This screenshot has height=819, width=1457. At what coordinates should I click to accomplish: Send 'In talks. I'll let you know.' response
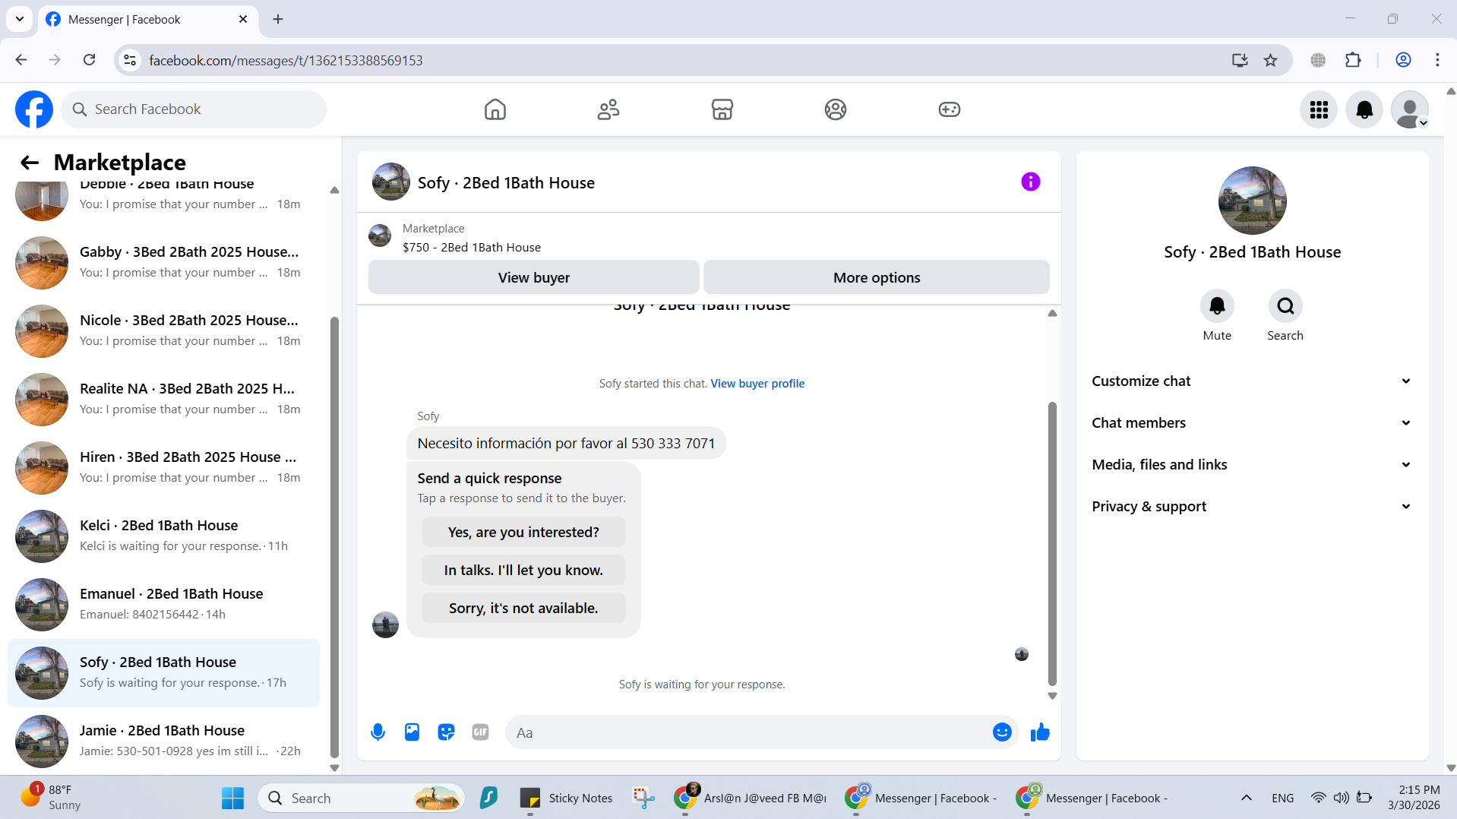pos(523,570)
